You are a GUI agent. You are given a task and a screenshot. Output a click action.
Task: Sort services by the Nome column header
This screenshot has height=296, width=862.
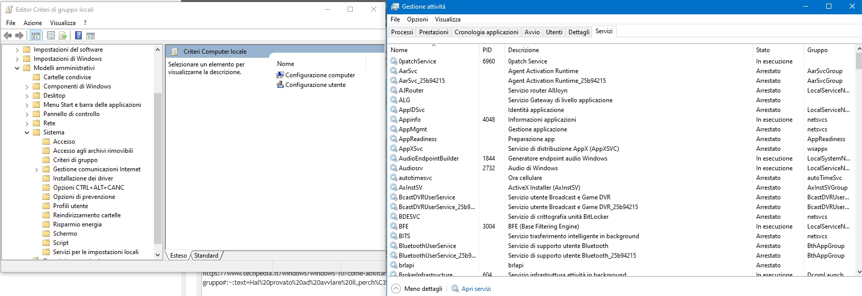pos(434,50)
